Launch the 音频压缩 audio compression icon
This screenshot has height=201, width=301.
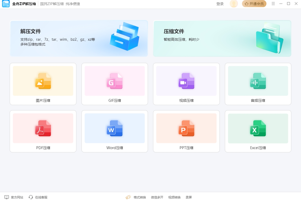[x=258, y=81]
